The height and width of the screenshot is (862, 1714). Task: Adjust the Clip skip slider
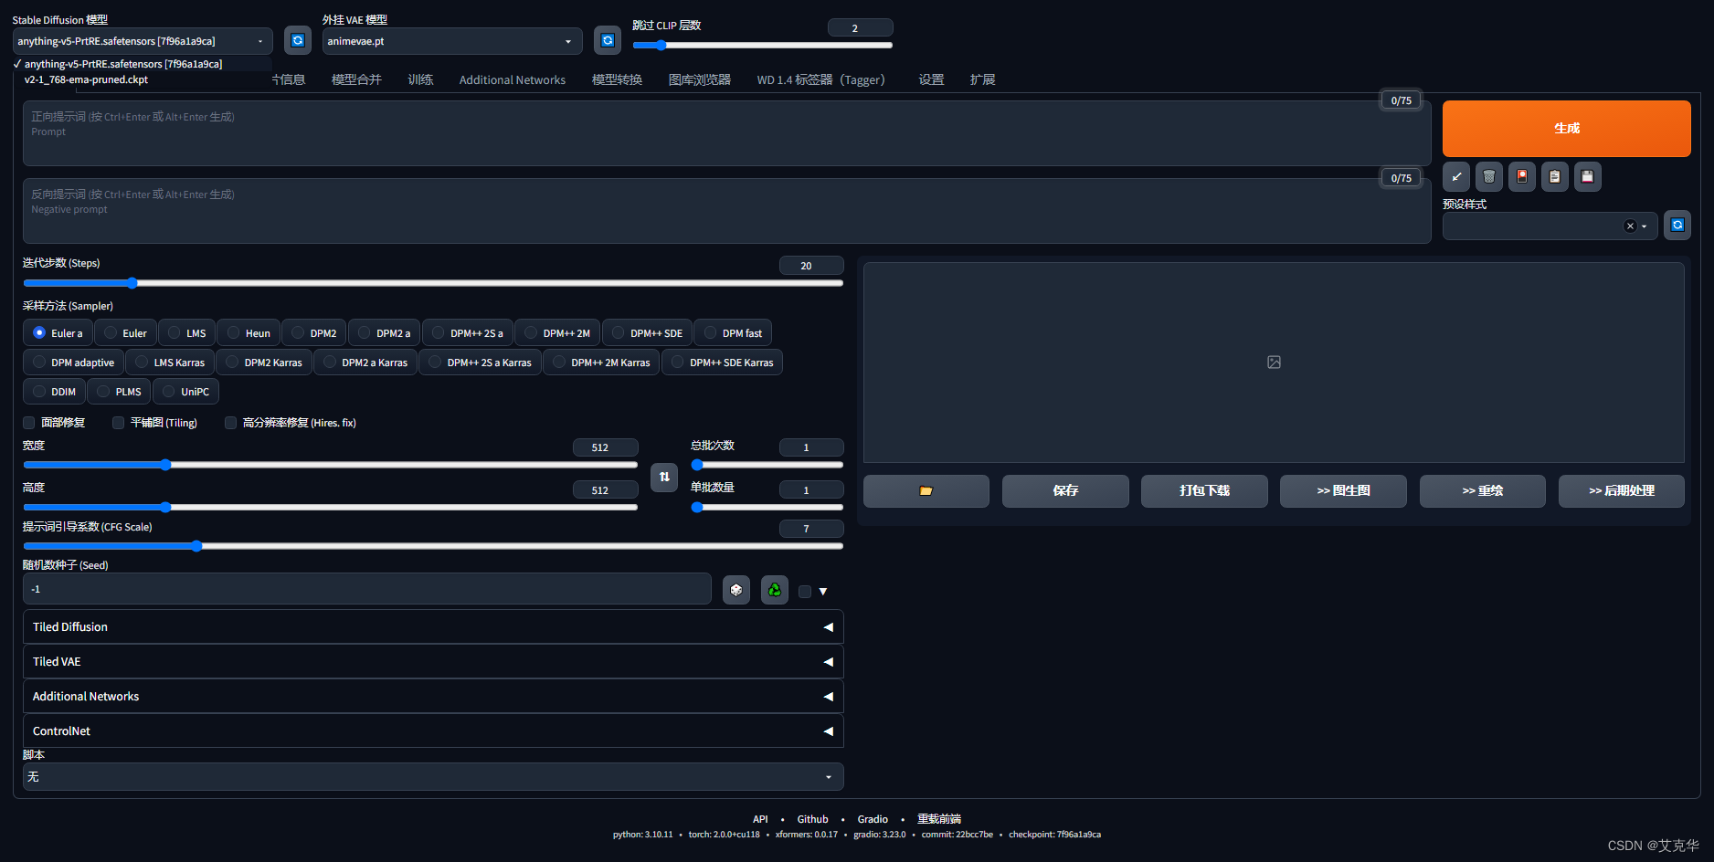coord(762,45)
